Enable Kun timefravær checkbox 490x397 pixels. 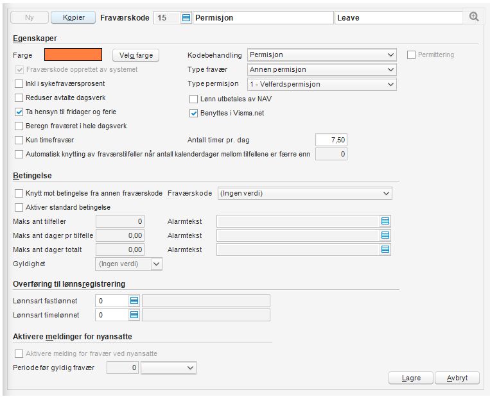[19, 140]
